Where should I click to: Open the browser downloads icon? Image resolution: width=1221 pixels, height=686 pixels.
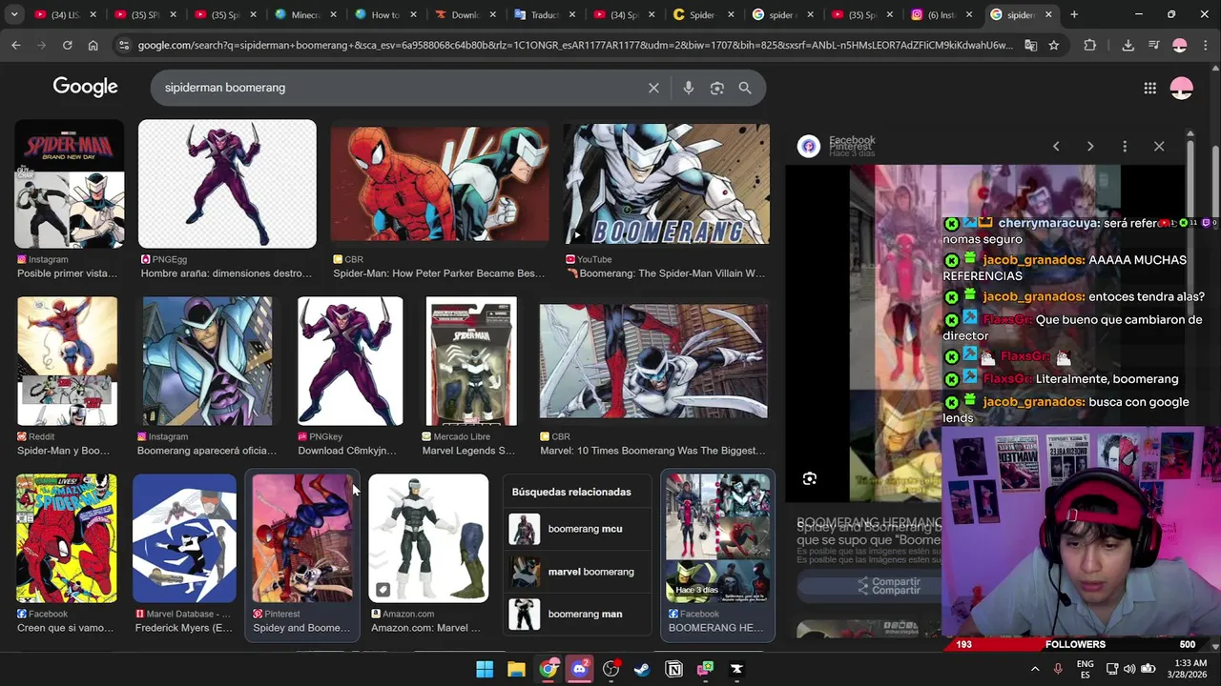1128,45
